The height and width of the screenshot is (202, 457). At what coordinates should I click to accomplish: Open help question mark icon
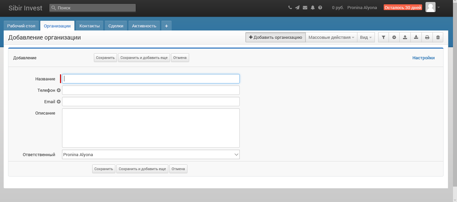pos(320,7)
